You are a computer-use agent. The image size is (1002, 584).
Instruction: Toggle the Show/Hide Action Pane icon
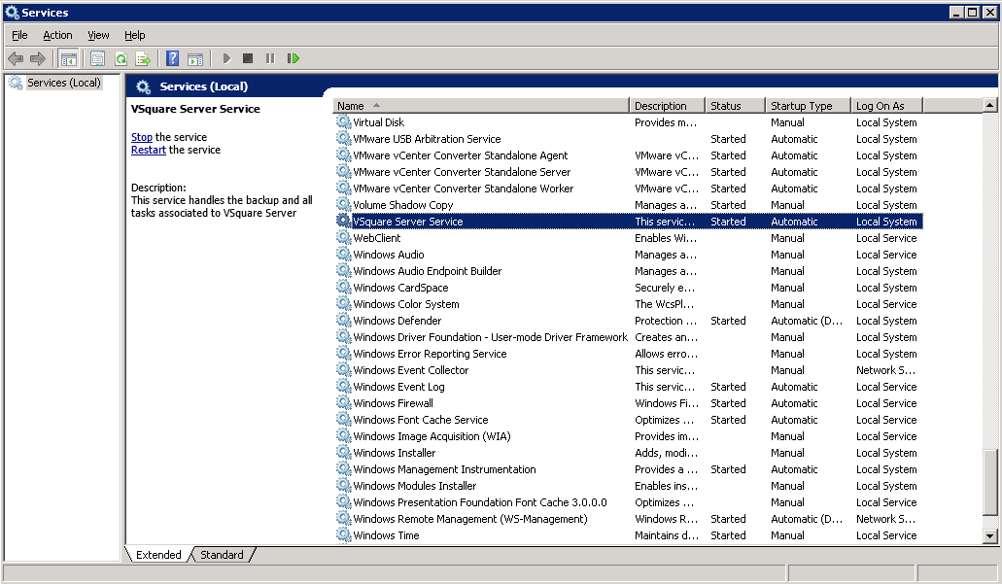[195, 58]
